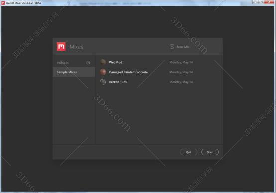
Task: Click the Broken Tiles date entry
Action: pyautogui.click(x=181, y=82)
